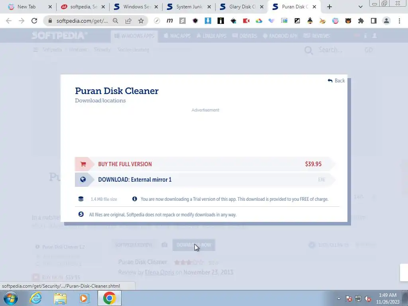The image size is (408, 306).
Task: Click the 'm' extension icon
Action: coord(170,21)
